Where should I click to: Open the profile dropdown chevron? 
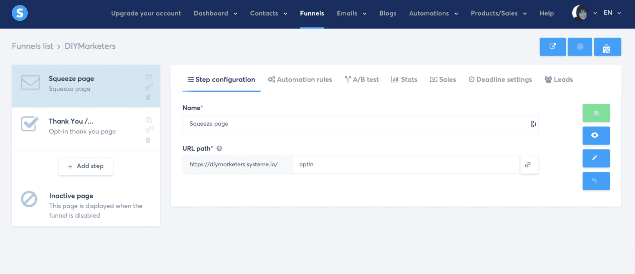click(x=595, y=13)
